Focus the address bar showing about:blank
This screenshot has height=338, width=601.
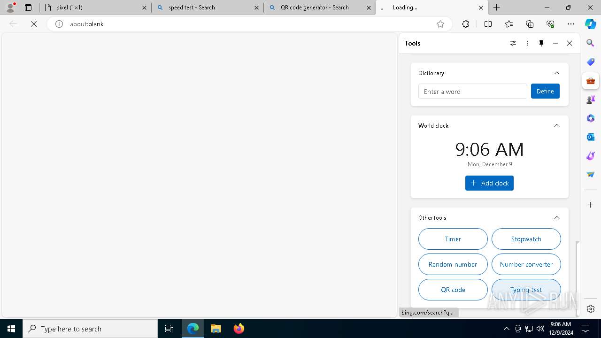pos(249,24)
